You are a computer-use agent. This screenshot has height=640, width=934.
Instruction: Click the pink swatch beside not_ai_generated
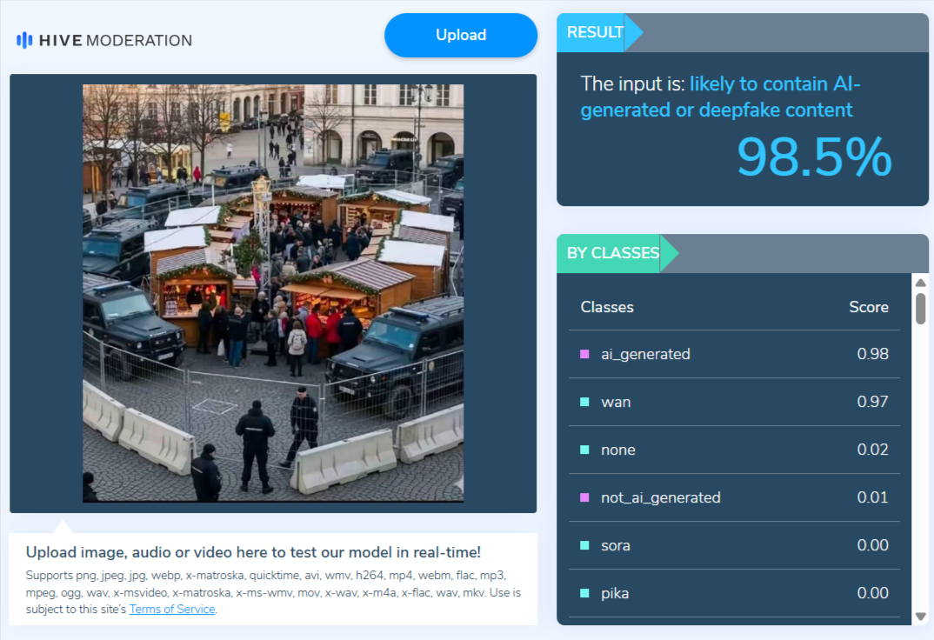(x=585, y=497)
